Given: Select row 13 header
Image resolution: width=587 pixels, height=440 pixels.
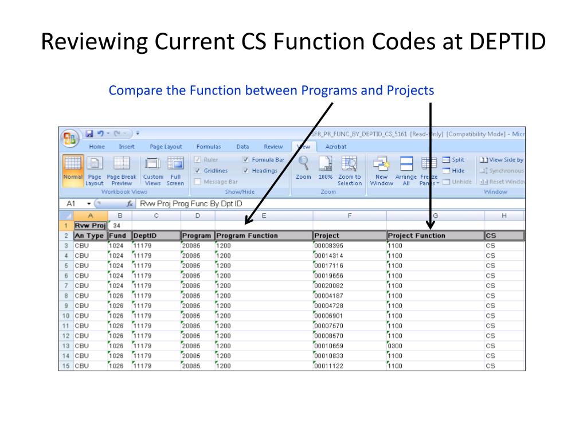Looking at the screenshot, I should (66, 346).
